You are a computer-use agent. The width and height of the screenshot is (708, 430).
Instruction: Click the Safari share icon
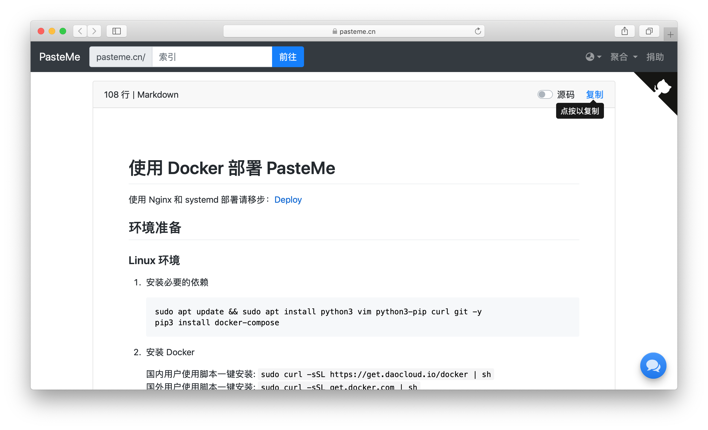coord(624,31)
